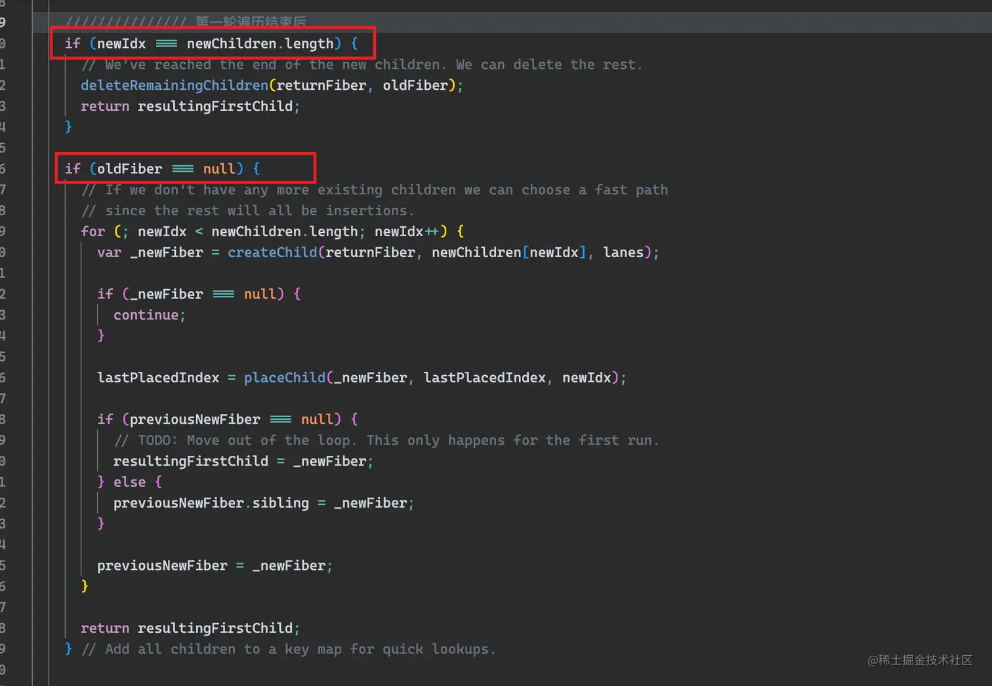Click the line 'if (oldFiber === null) {'
This screenshot has height=686, width=992.
click(162, 169)
